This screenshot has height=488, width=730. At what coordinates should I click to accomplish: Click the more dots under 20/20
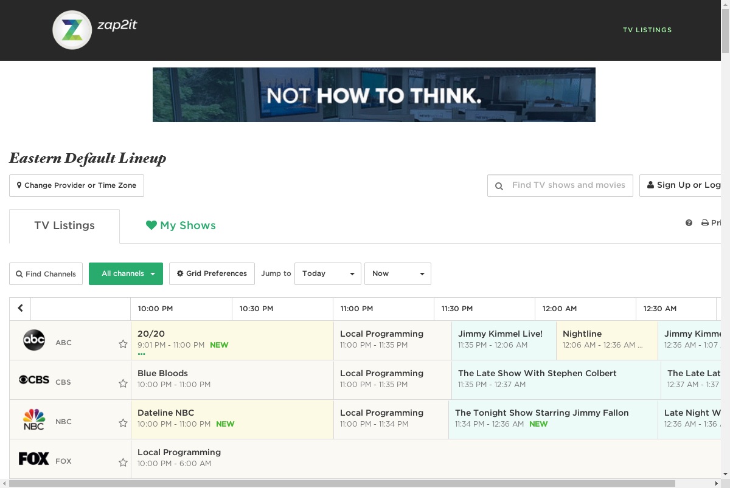(141, 354)
